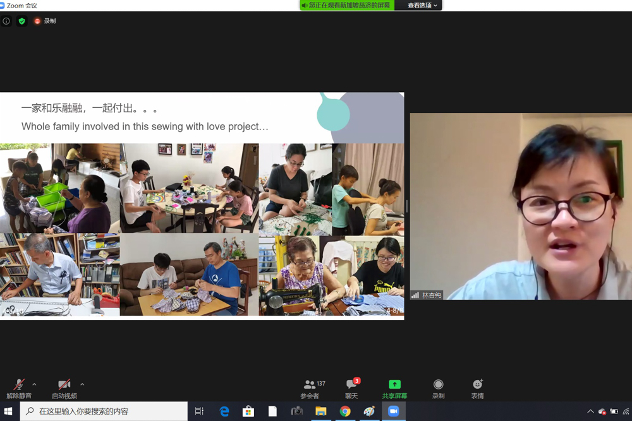632x421 pixels.
Task: Expand audio options arrow next to microphone
Action: click(34, 384)
